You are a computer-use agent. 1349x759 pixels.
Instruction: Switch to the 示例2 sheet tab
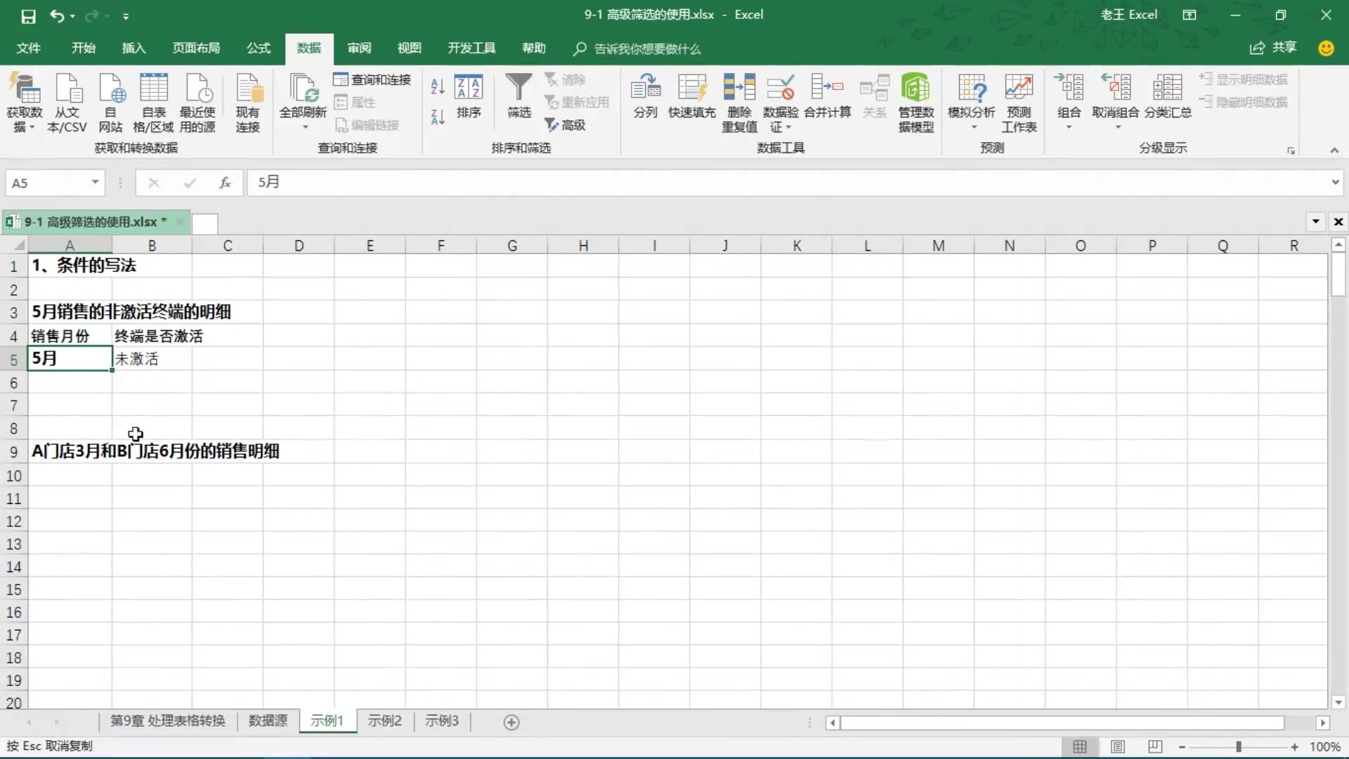pos(384,721)
